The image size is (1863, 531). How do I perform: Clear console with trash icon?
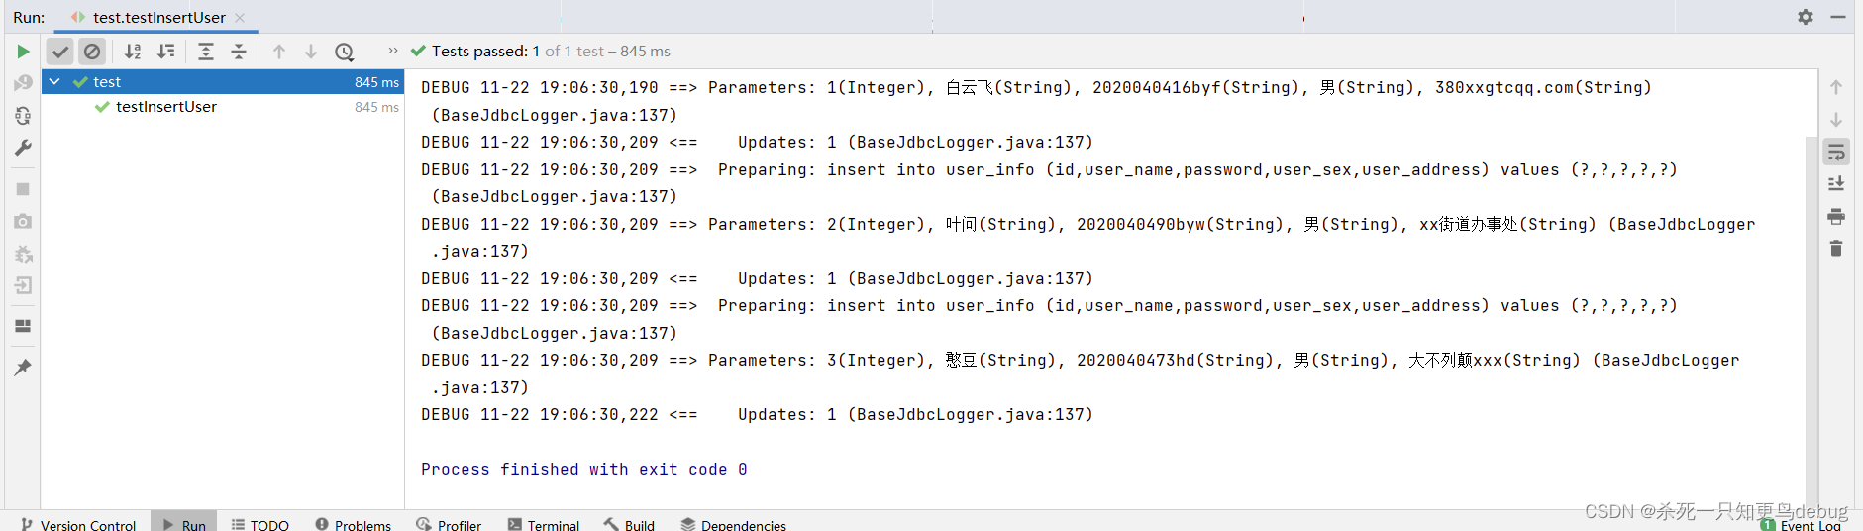(x=1836, y=249)
